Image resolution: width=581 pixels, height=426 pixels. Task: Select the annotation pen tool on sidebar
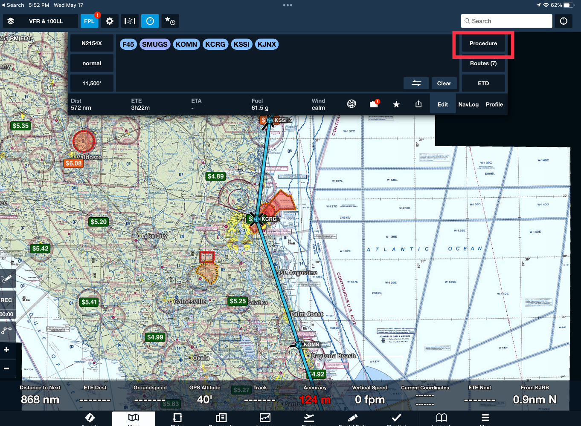pyautogui.click(x=7, y=279)
